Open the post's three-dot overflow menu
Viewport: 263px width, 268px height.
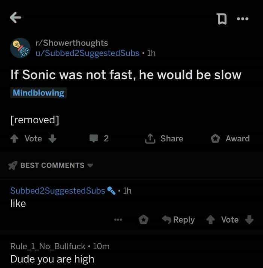[x=243, y=18]
